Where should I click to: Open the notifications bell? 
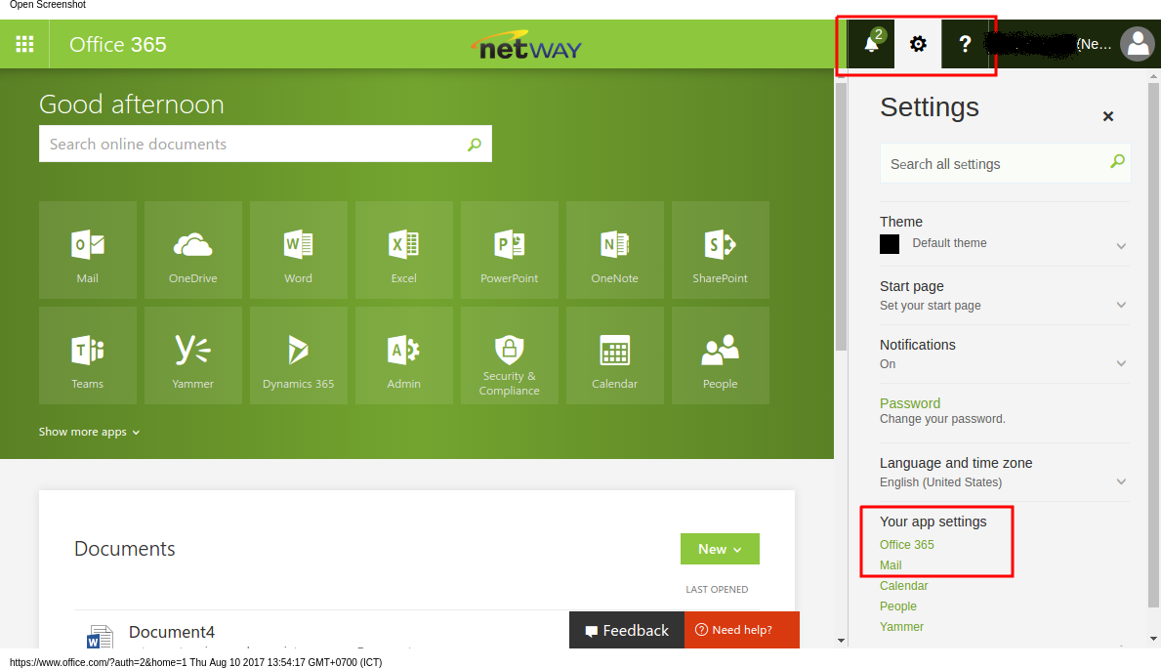point(871,44)
